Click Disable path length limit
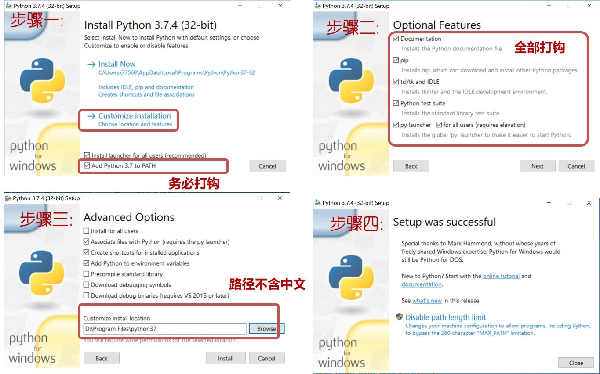The height and width of the screenshot is (374, 600). 446,317
